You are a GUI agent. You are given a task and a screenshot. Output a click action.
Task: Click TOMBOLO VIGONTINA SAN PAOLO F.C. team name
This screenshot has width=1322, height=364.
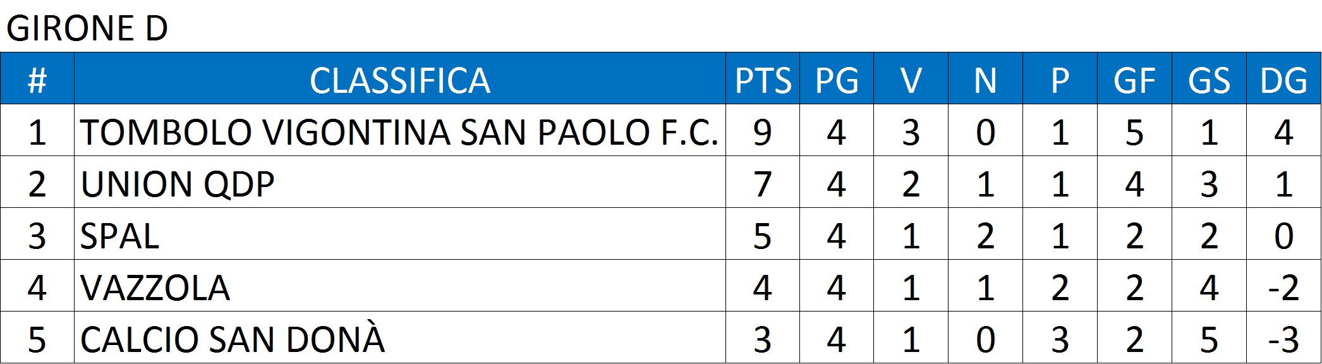(399, 132)
